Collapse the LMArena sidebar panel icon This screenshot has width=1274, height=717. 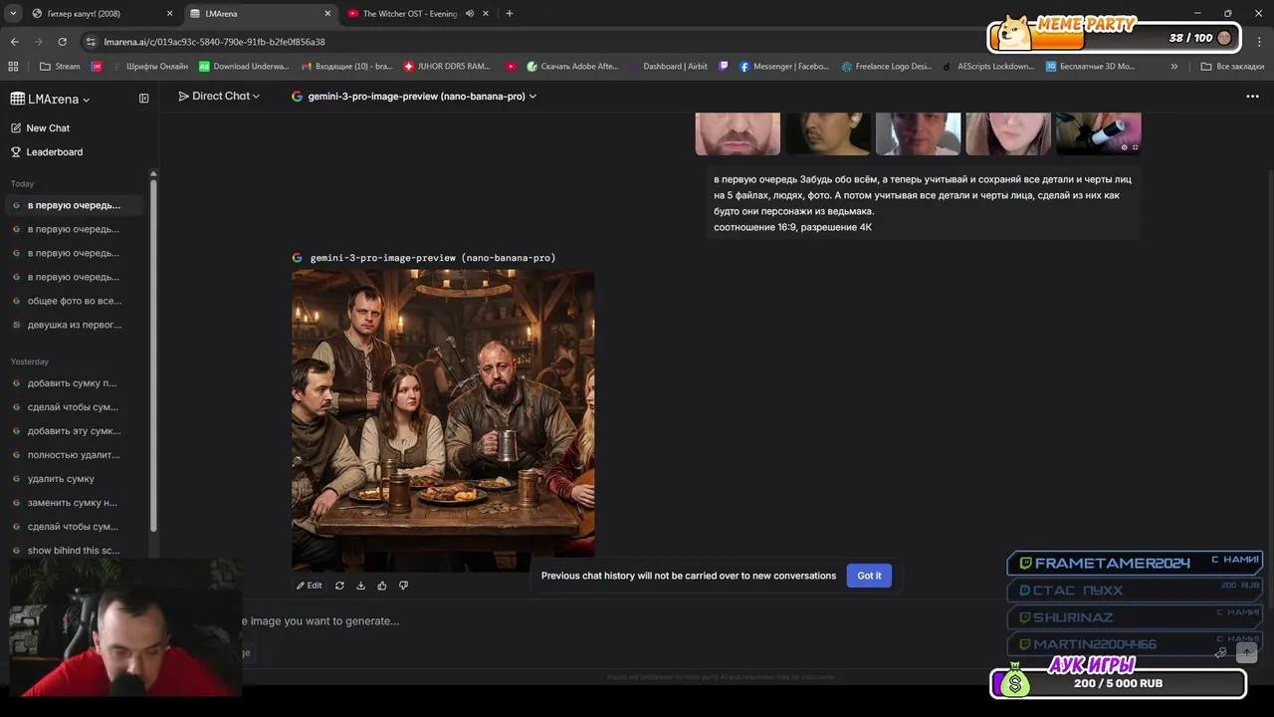pyautogui.click(x=143, y=99)
